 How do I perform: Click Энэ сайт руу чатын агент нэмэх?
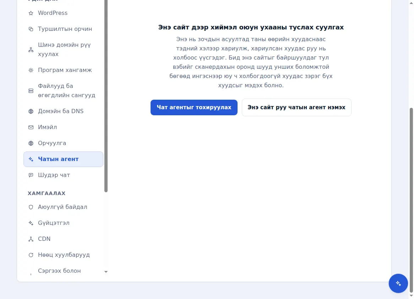tap(296, 107)
